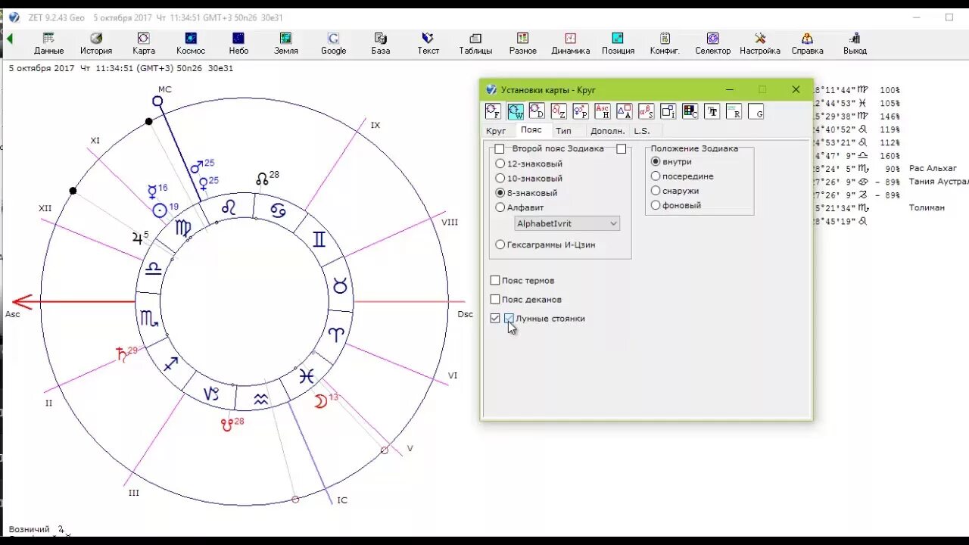Screen dimensions: 969x545
Task: Open the Динамика toolbar item
Action: 570,43
